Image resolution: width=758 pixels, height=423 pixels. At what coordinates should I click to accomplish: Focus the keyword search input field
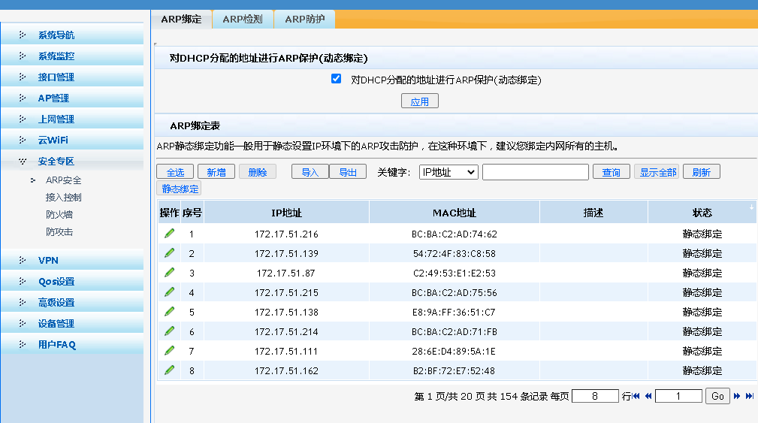coord(535,172)
